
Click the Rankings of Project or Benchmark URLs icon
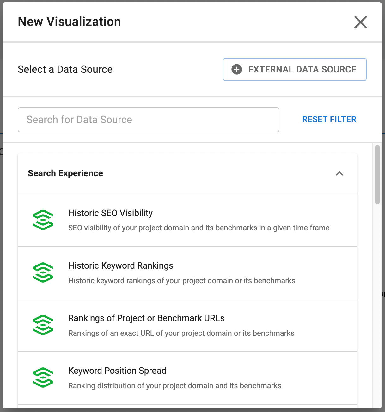[43, 325]
